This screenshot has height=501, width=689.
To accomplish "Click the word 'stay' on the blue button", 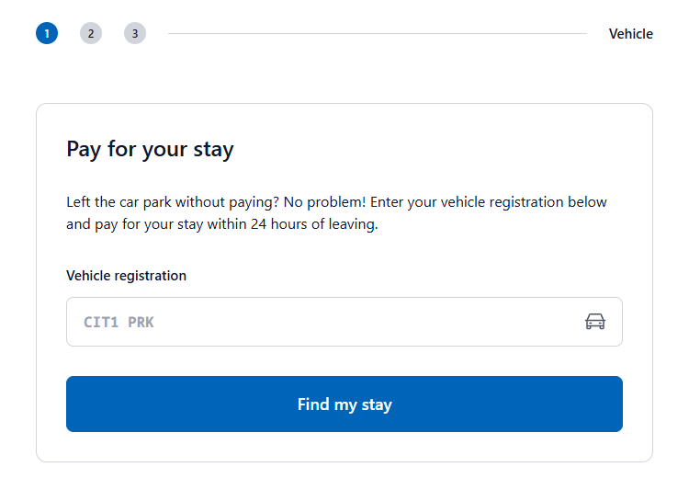I will point(377,405).
